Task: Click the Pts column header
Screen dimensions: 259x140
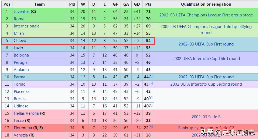Action: (148, 4)
